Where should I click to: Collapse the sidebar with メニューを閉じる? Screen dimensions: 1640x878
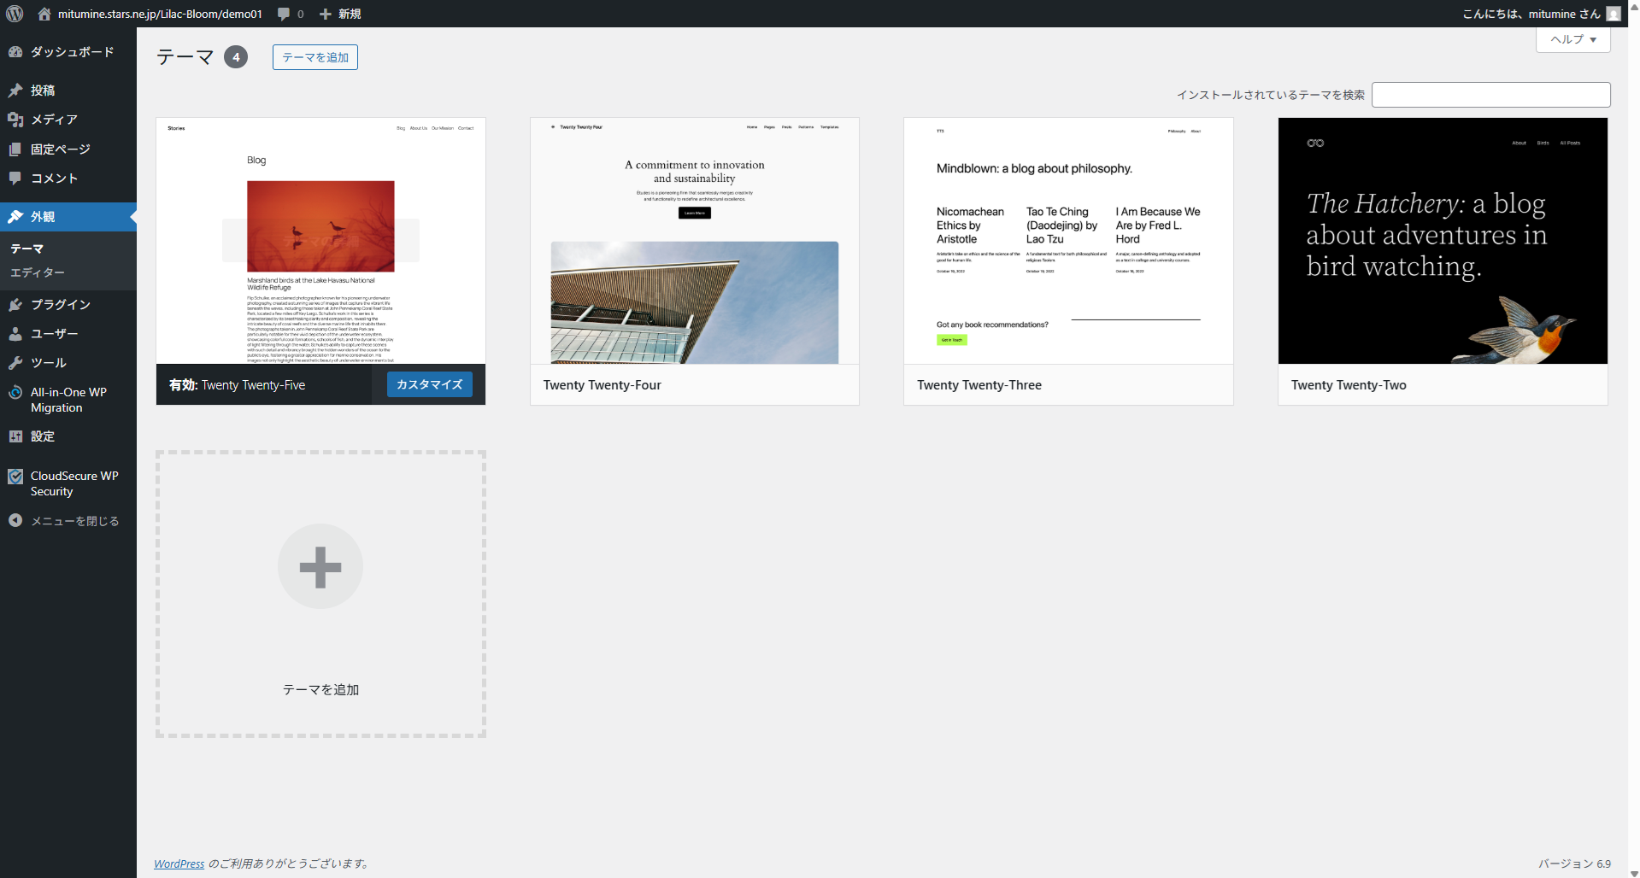74,521
